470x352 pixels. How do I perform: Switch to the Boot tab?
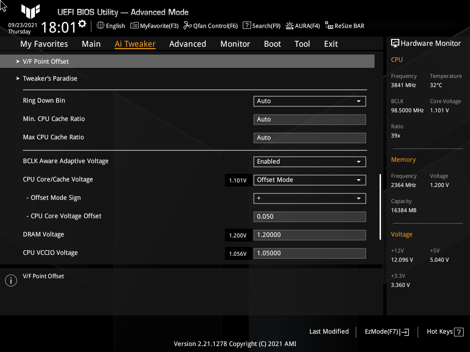(273, 44)
